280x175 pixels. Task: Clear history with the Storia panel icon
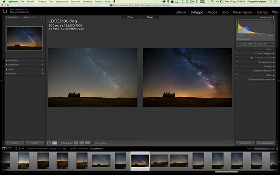click(x=42, y=69)
